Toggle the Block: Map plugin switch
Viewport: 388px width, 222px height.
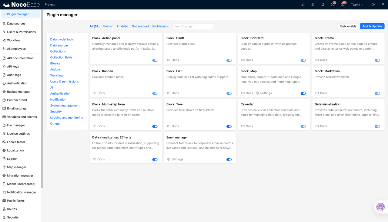[303, 93]
